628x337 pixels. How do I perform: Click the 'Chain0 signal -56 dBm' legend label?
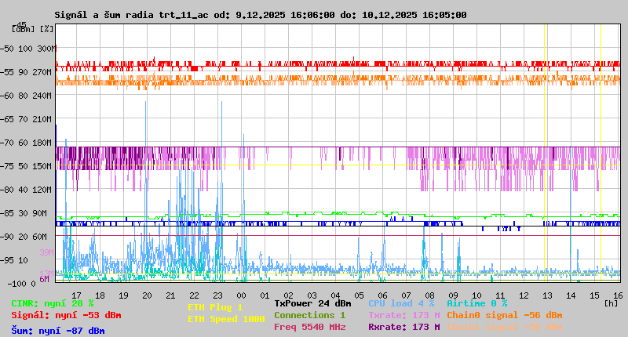point(505,315)
